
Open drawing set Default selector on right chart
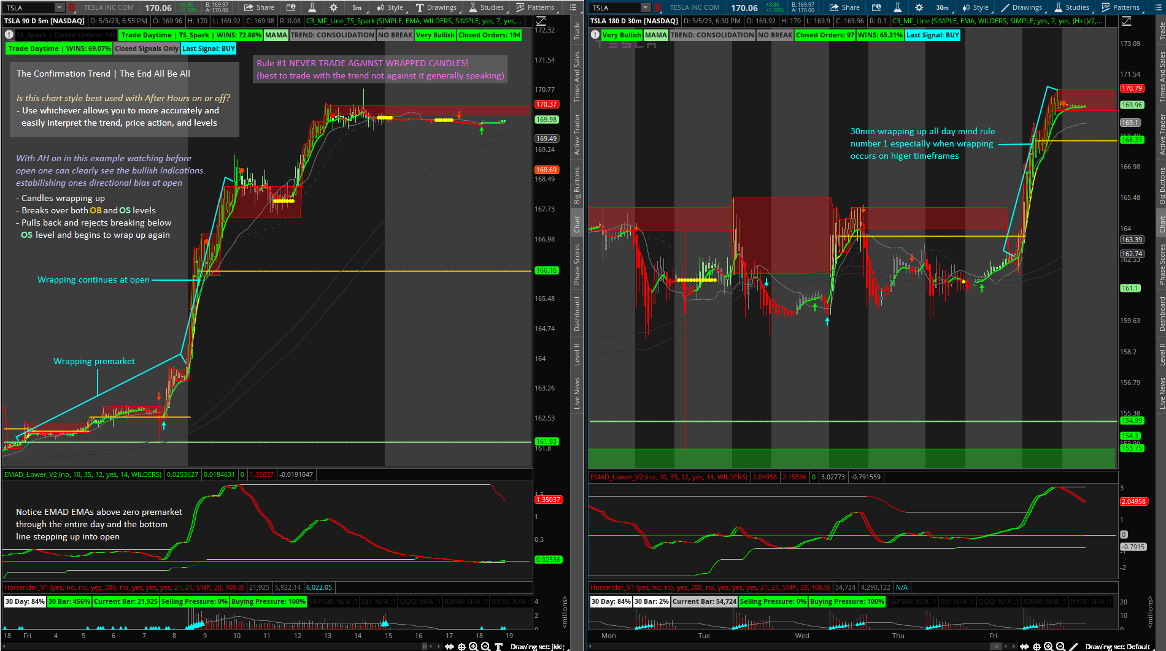[x=1117, y=647]
